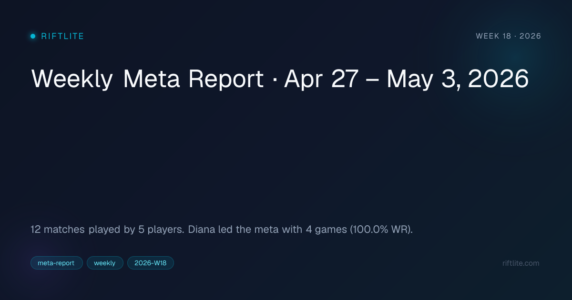Click Apr 27 in the headline
This screenshot has width=572, height=300.
tap(321, 79)
